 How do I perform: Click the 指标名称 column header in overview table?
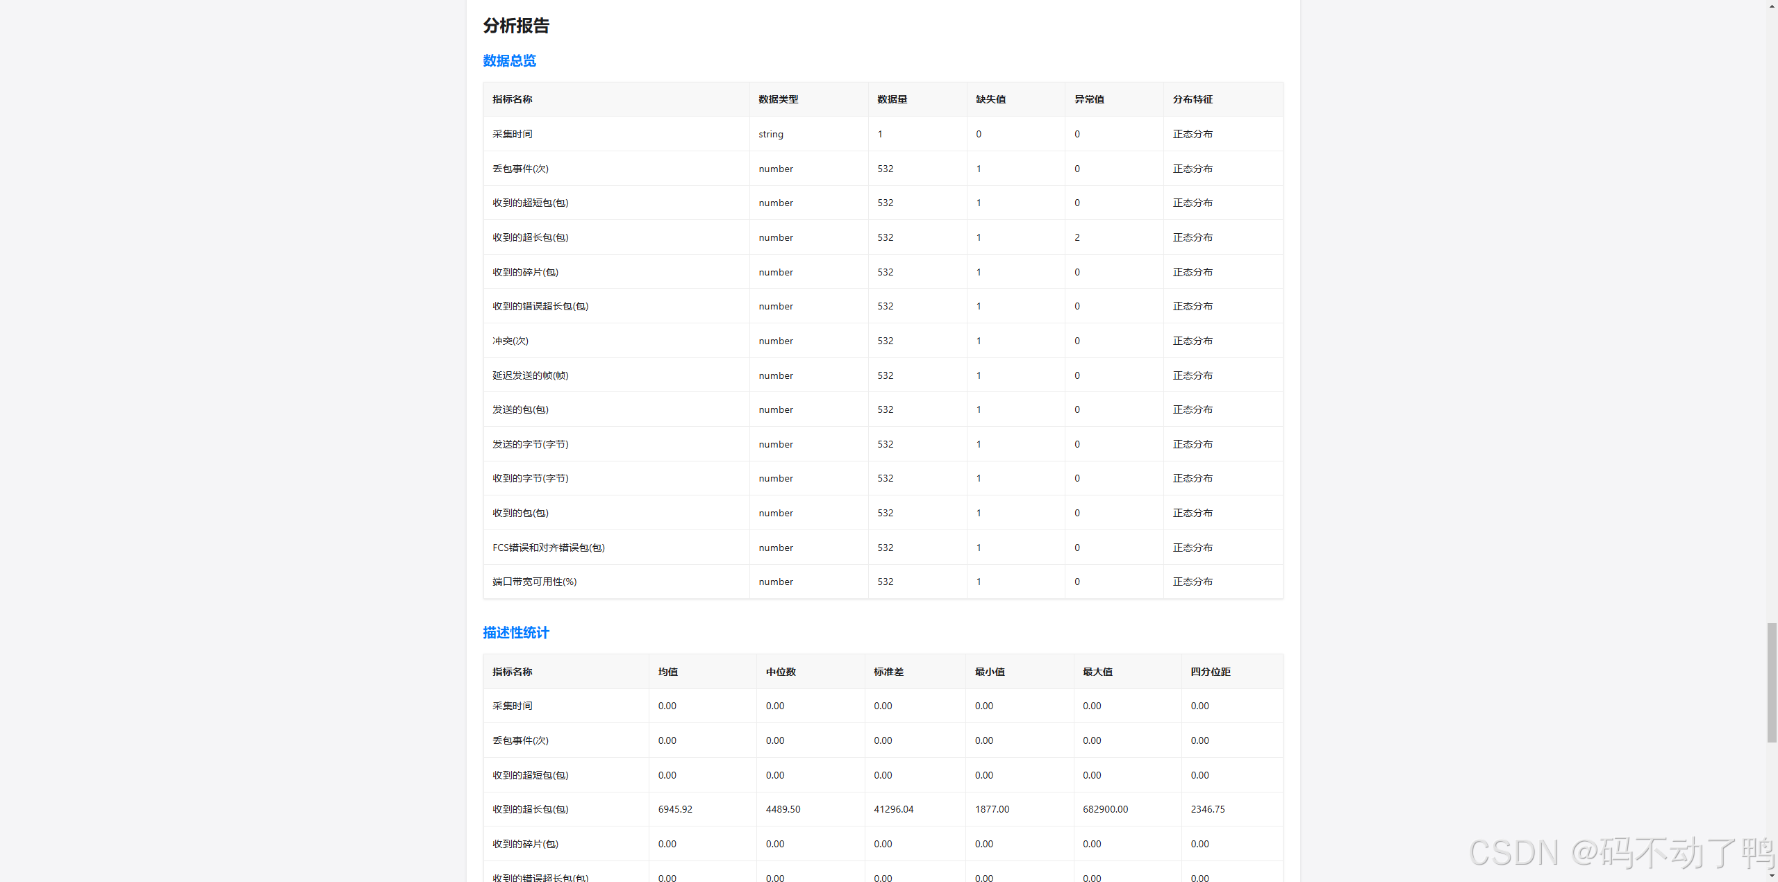click(512, 99)
